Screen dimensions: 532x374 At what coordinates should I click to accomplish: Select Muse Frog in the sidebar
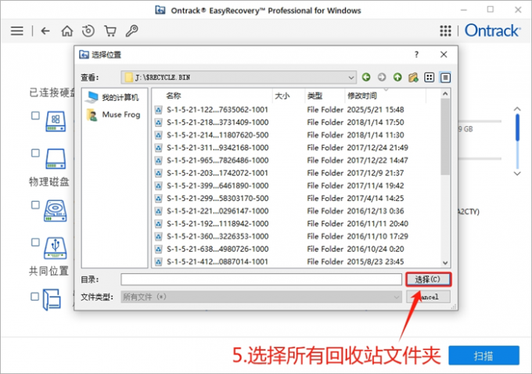click(113, 115)
